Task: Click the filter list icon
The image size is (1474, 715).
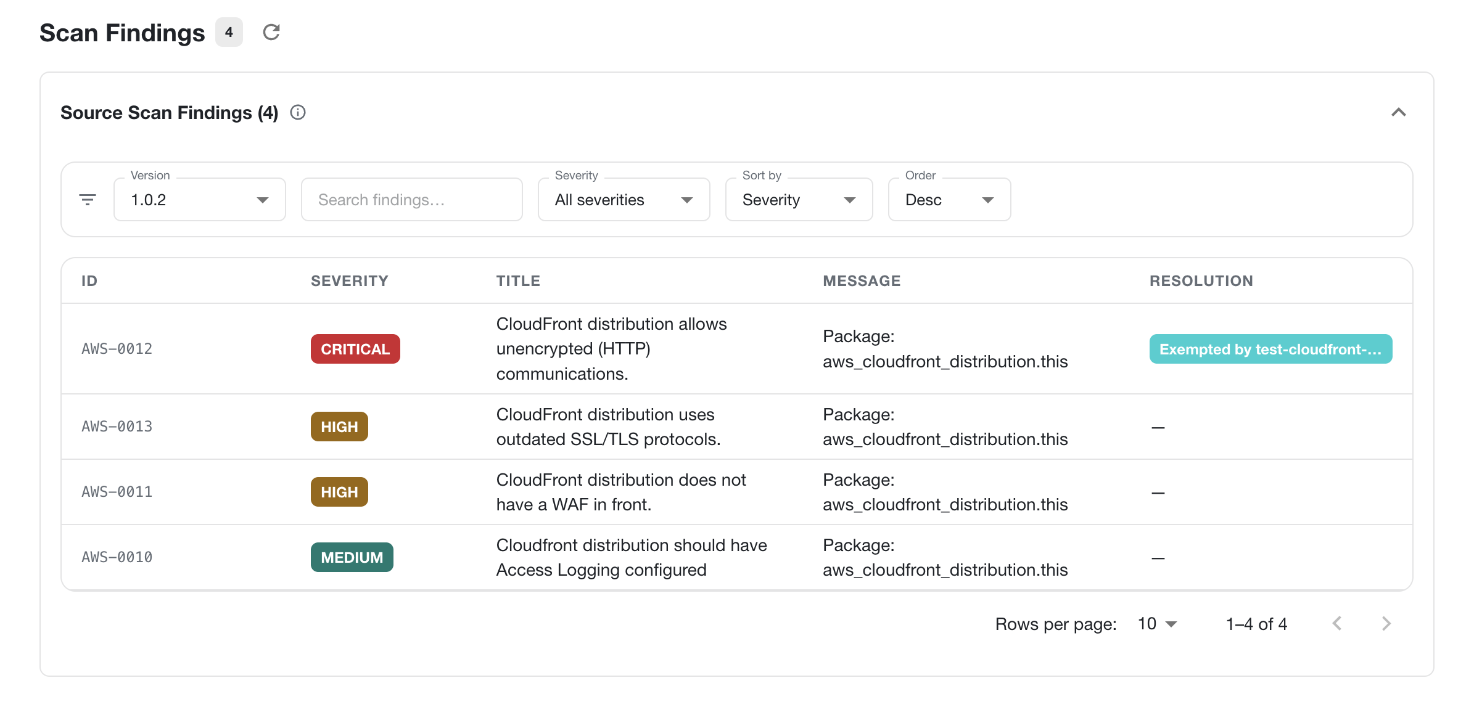Action: click(88, 200)
